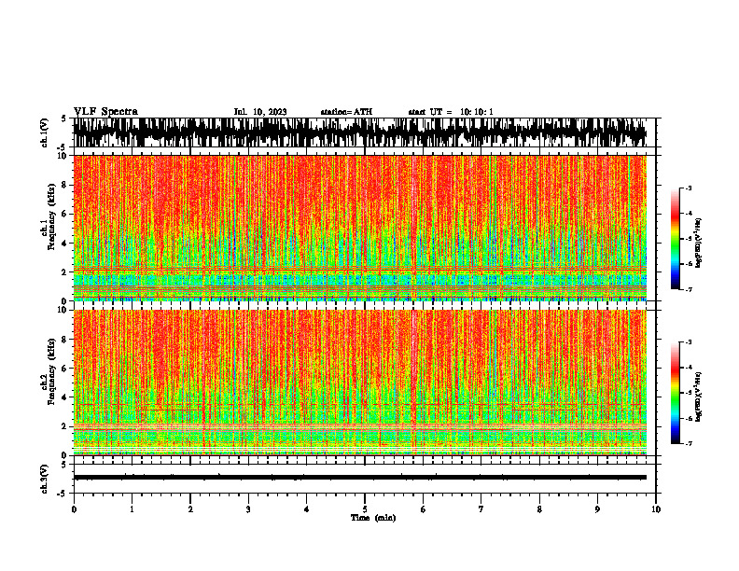Click ch.1 frequency axis tick "6"
739x571 pixels.
coord(65,214)
